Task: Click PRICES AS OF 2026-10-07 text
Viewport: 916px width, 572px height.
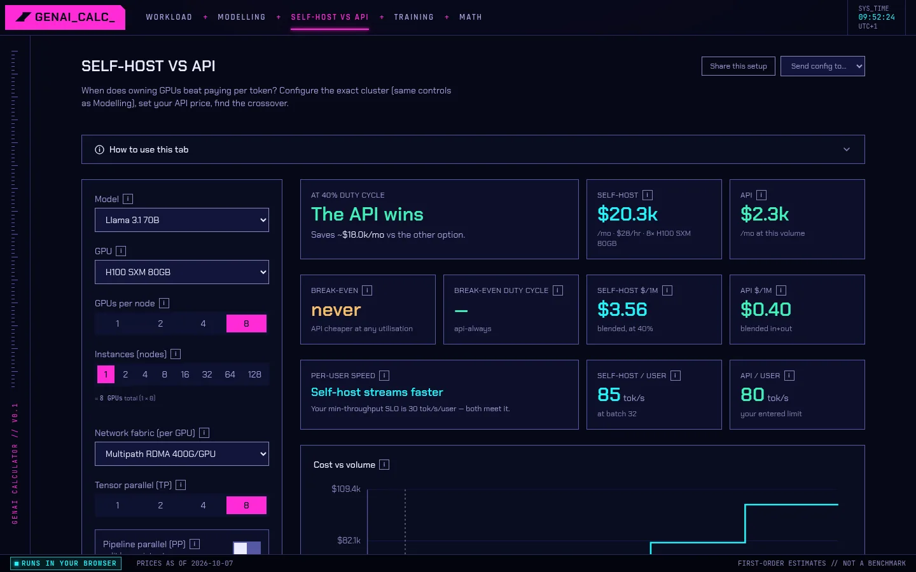Action: (x=185, y=563)
